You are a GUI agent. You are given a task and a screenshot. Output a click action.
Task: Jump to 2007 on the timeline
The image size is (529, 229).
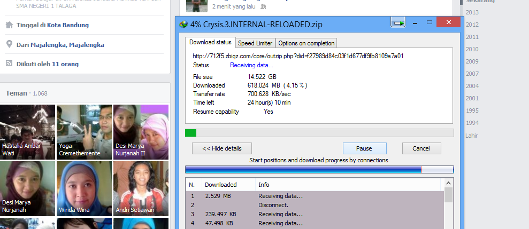pos(472,74)
